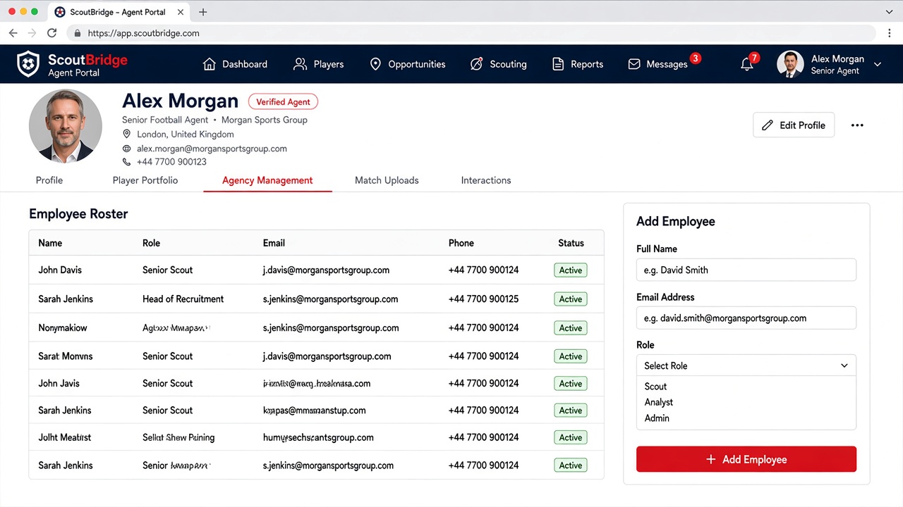Screen dimensions: 903x507
Task: Click the ScoutBridge shield logo
Action: pos(28,63)
